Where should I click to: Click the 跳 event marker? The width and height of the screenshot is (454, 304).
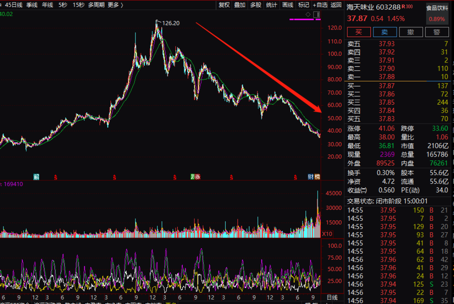pos(192,177)
